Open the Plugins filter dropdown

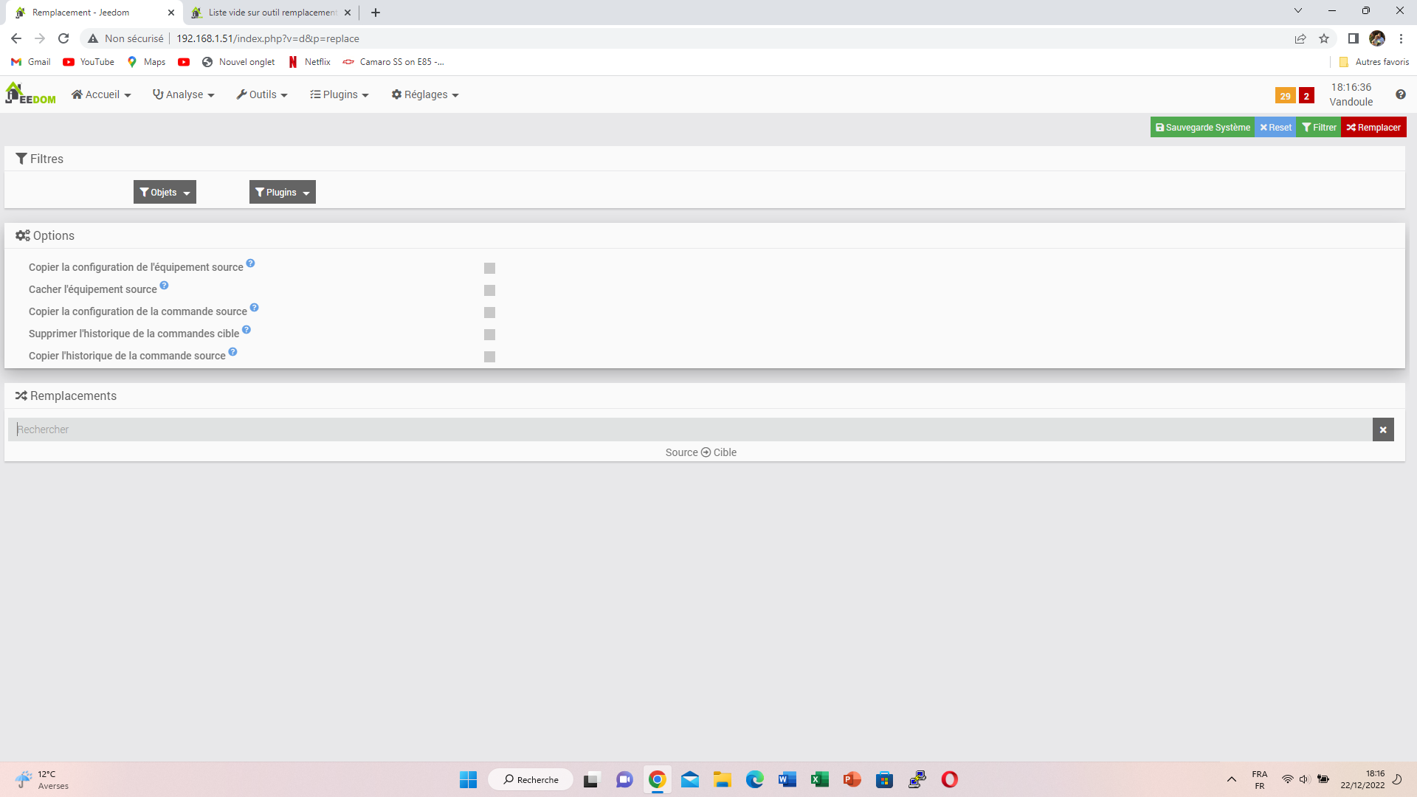282,193
